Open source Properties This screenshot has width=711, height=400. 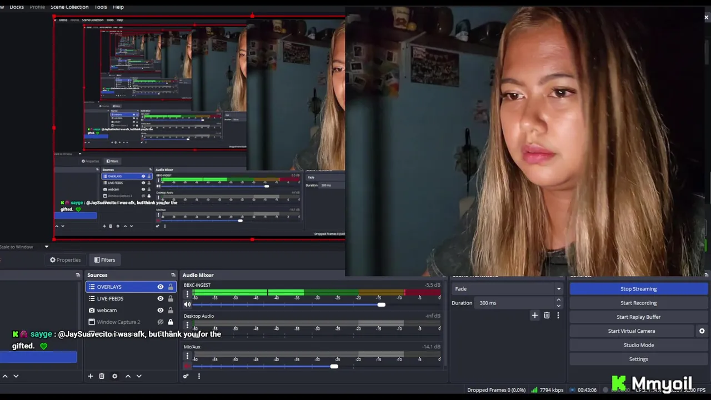(65, 259)
